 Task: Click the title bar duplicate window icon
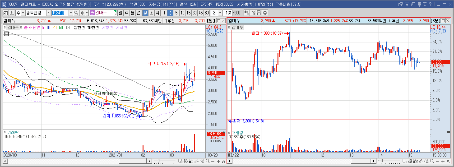[x=413, y=4]
